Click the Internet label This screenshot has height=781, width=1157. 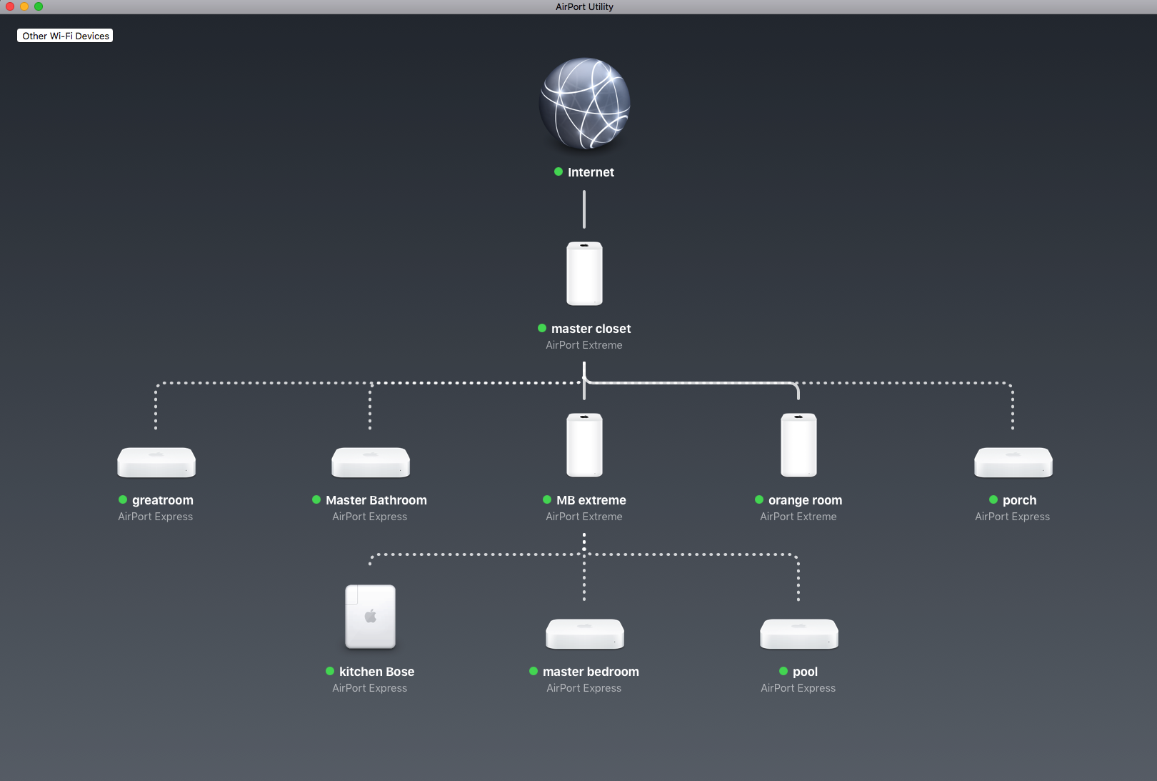[591, 172]
